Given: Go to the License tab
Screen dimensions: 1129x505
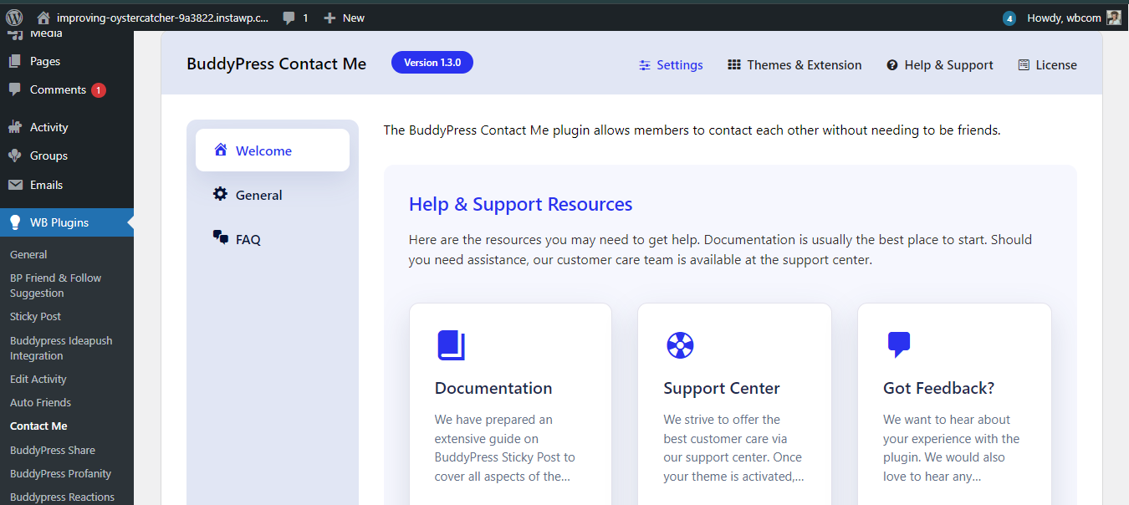Looking at the screenshot, I should point(1047,65).
